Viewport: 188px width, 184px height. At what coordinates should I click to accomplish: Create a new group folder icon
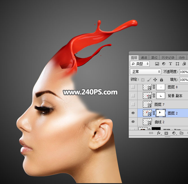click(182, 133)
